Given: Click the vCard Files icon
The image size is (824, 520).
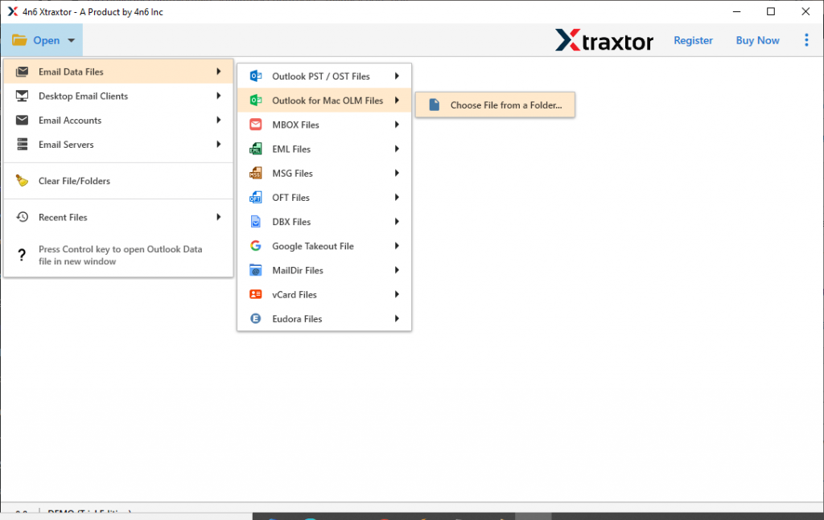Looking at the screenshot, I should [x=256, y=295].
